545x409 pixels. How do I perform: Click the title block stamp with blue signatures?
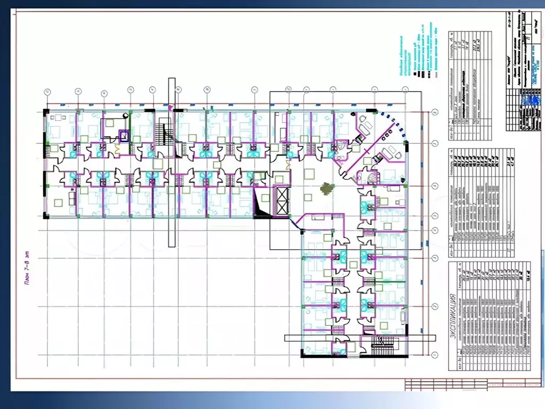pos(525,71)
